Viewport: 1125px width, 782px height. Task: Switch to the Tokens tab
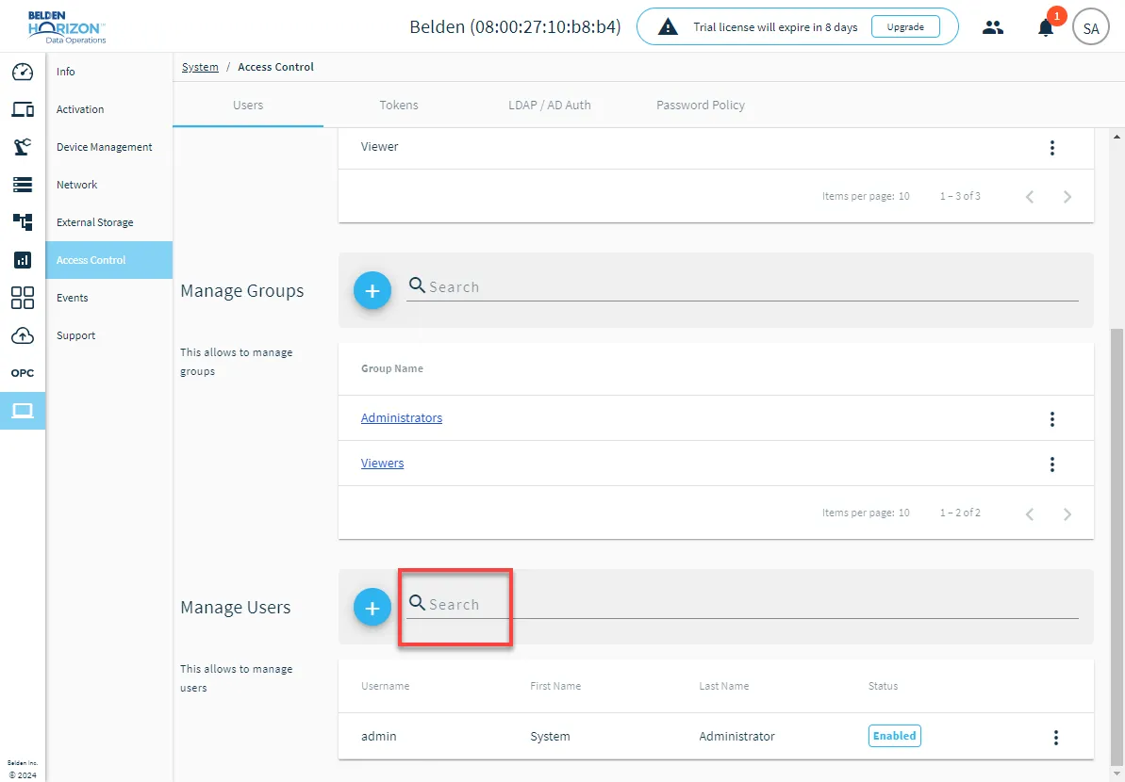point(399,105)
